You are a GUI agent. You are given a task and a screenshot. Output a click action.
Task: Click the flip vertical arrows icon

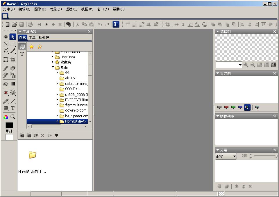coord(183,24)
